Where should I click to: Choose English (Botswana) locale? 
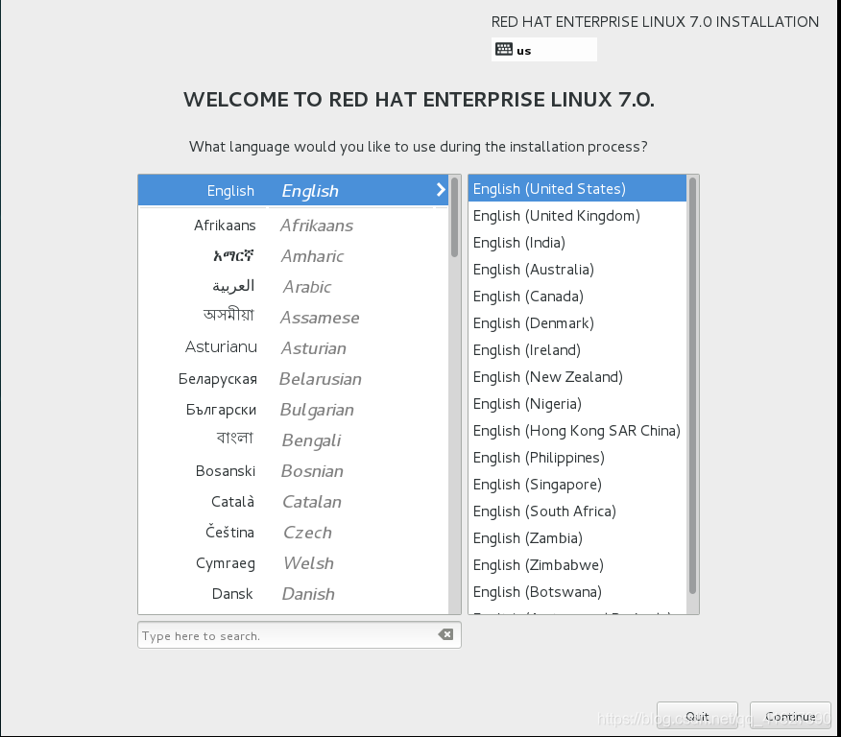coord(577,592)
